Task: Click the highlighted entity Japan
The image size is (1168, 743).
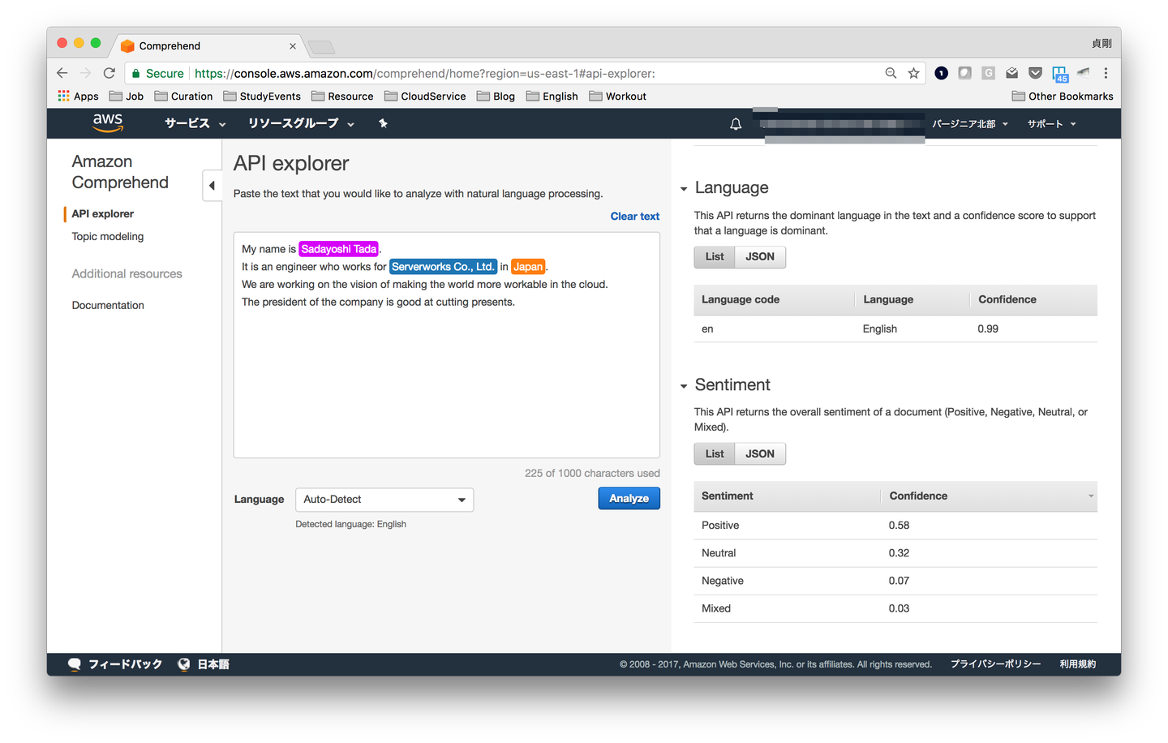Action: [528, 267]
